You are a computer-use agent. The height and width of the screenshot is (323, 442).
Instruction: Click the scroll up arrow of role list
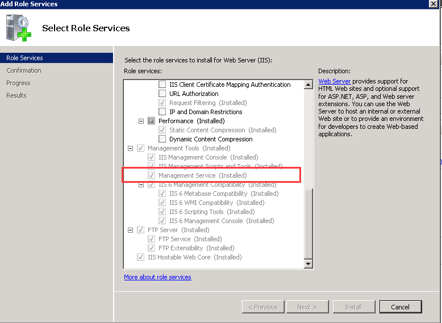(x=308, y=85)
